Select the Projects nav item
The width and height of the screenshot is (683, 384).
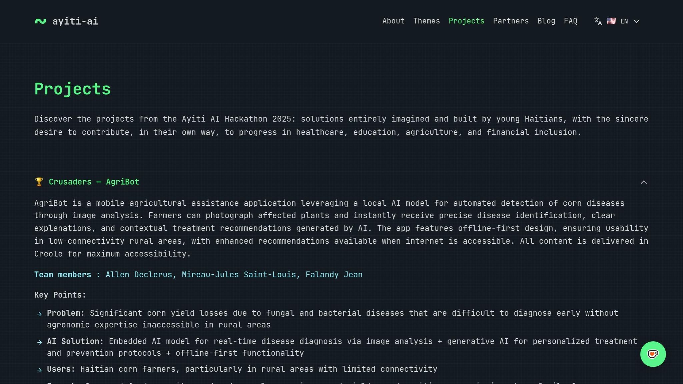pyautogui.click(x=466, y=21)
